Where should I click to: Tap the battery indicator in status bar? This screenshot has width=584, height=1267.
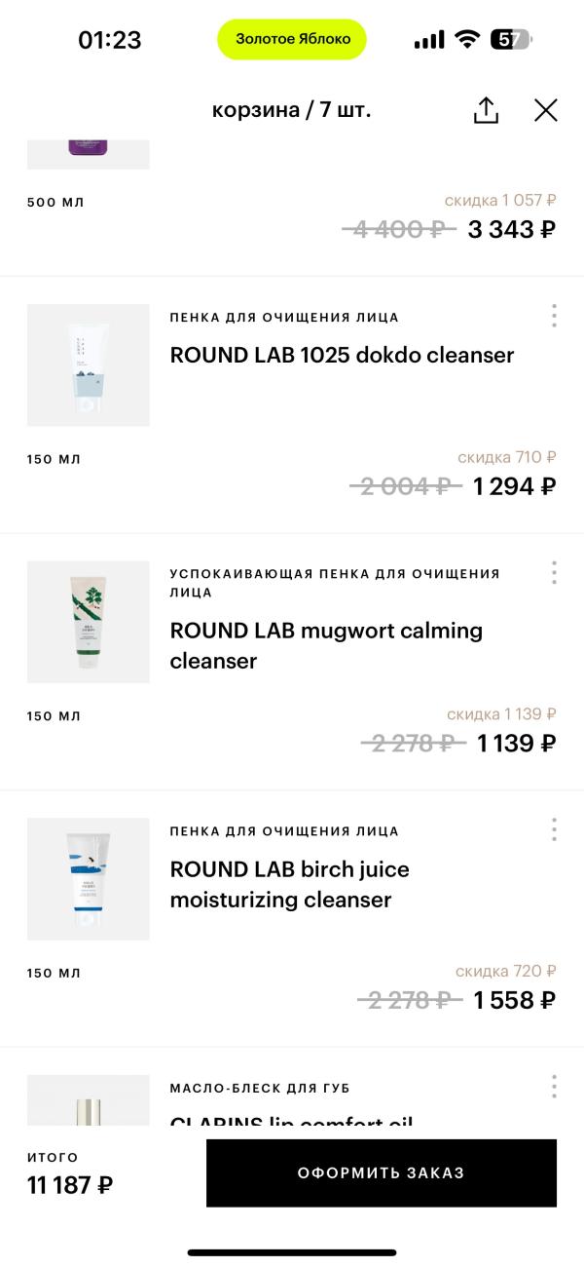(x=512, y=40)
